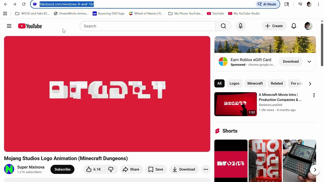Open the Bouncing DVD logo bookmark
The image size is (324, 182).
click(109, 13)
